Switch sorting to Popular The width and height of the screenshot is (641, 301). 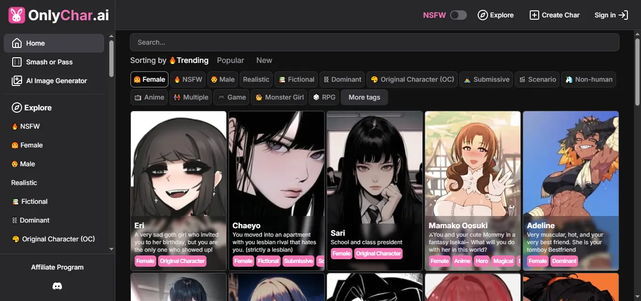[230, 60]
